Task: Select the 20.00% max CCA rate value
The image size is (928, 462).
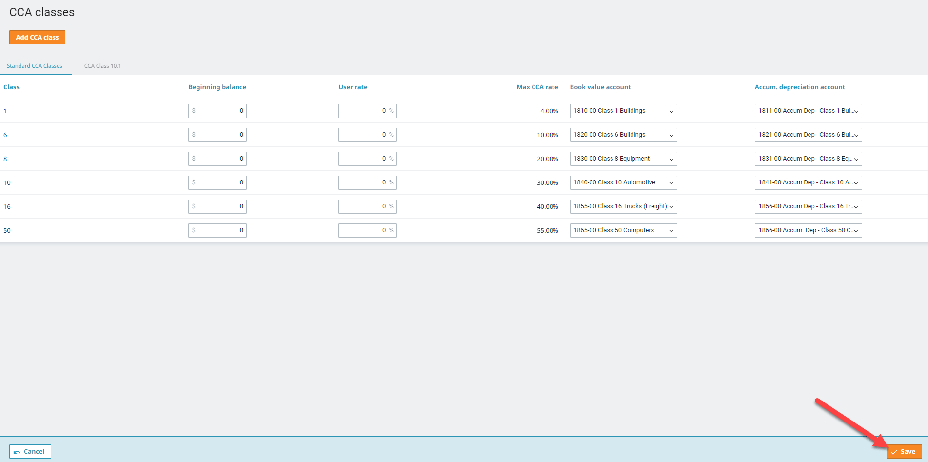Action: click(x=548, y=159)
